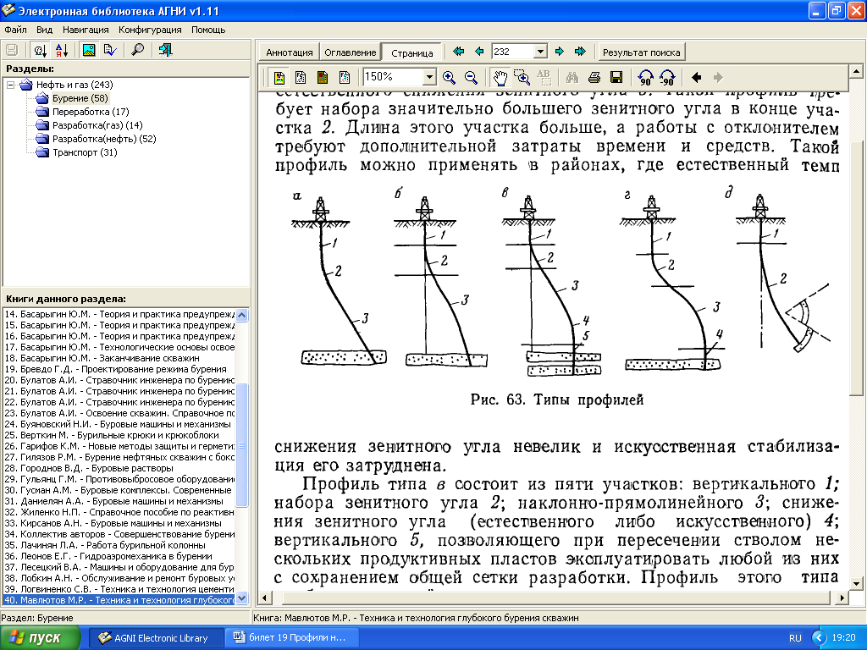867x650 pixels.
Task: Select the Переработка (17) folder
Action: [x=91, y=112]
